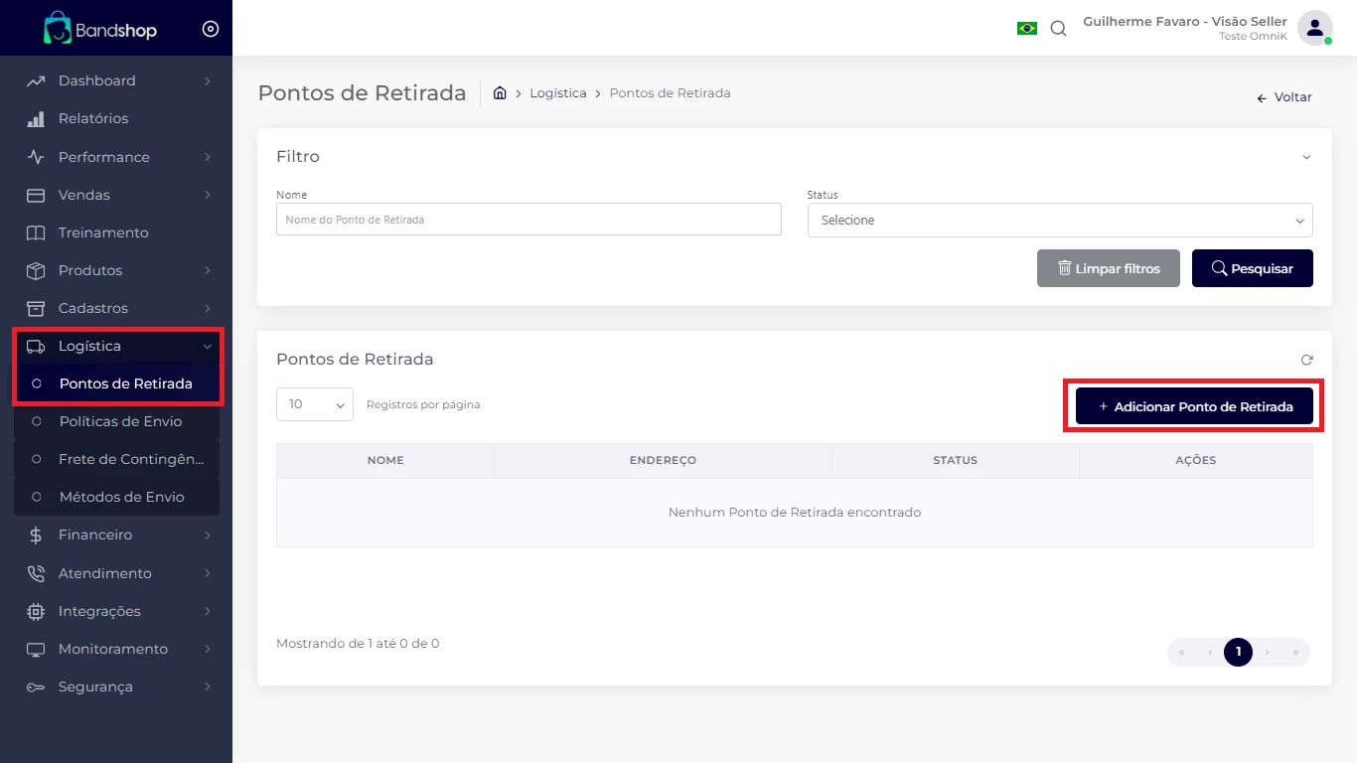The image size is (1357, 763).
Task: Click the Bandshop logo
Action: coord(100,29)
